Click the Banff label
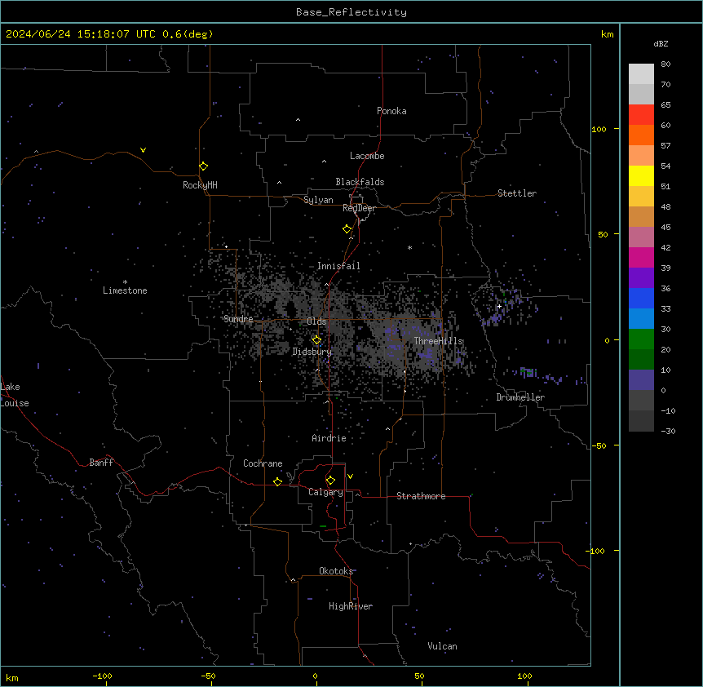 101,463
